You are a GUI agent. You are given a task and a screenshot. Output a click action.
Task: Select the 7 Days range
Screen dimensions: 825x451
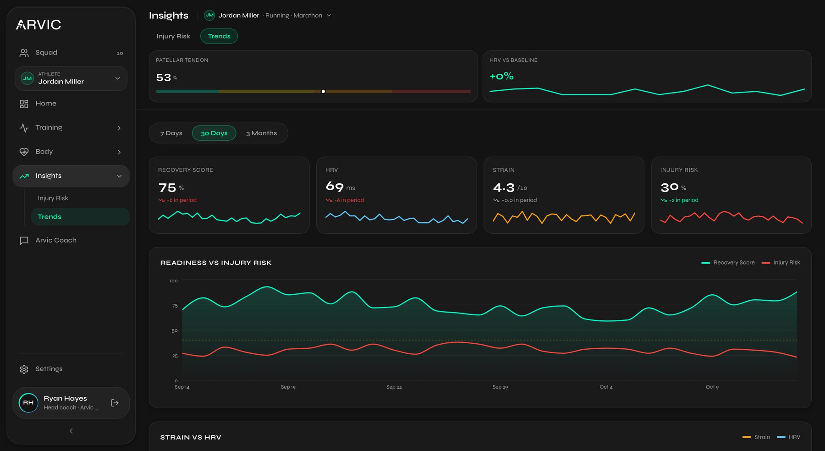171,133
